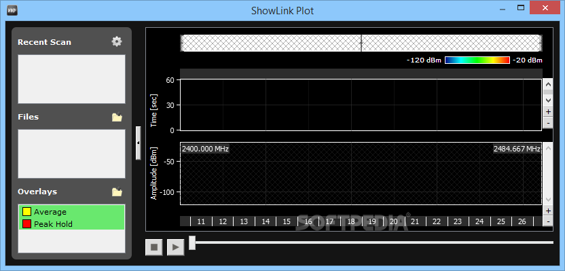The width and height of the screenshot is (565, 271).
Task: Select channel 14 on channel axis
Action: point(266,221)
